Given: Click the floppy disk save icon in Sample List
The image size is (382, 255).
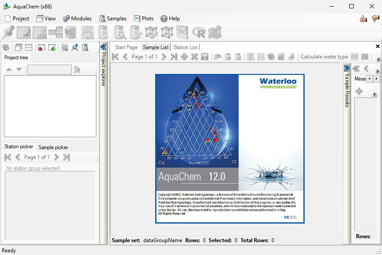Looking at the screenshot, I should pyautogui.click(x=205, y=57).
